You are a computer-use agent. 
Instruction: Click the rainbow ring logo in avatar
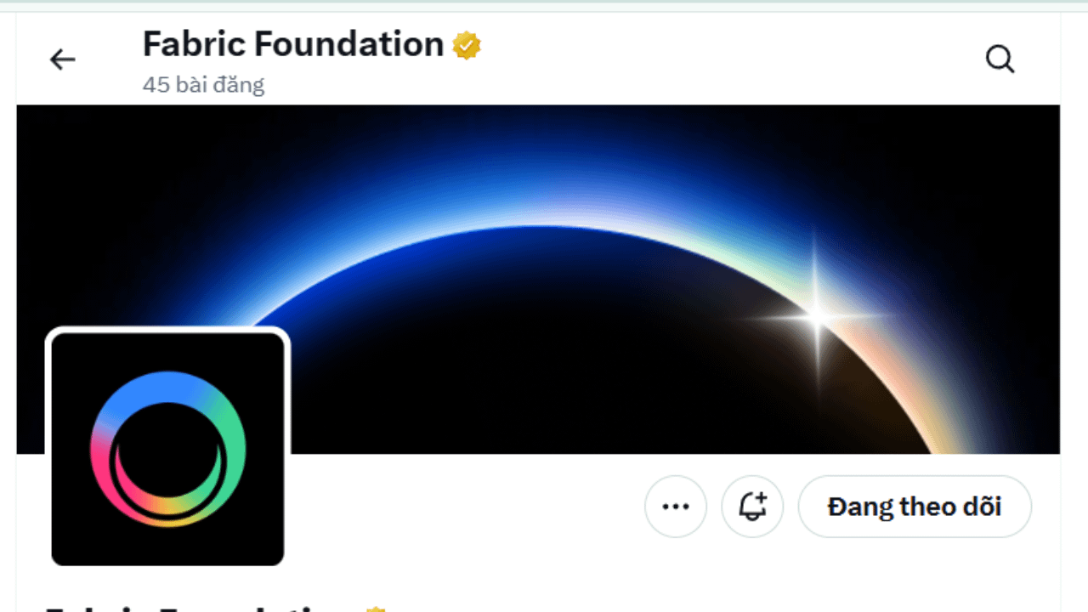tap(167, 449)
